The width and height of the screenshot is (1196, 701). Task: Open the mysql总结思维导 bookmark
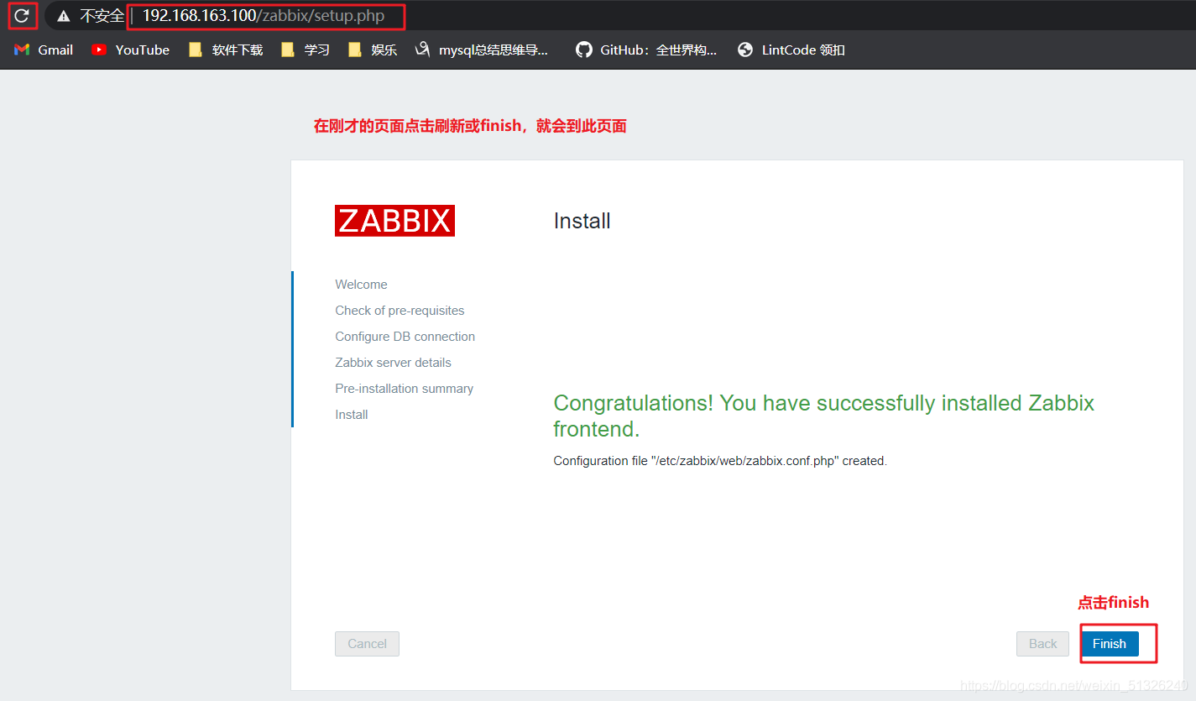coord(482,50)
